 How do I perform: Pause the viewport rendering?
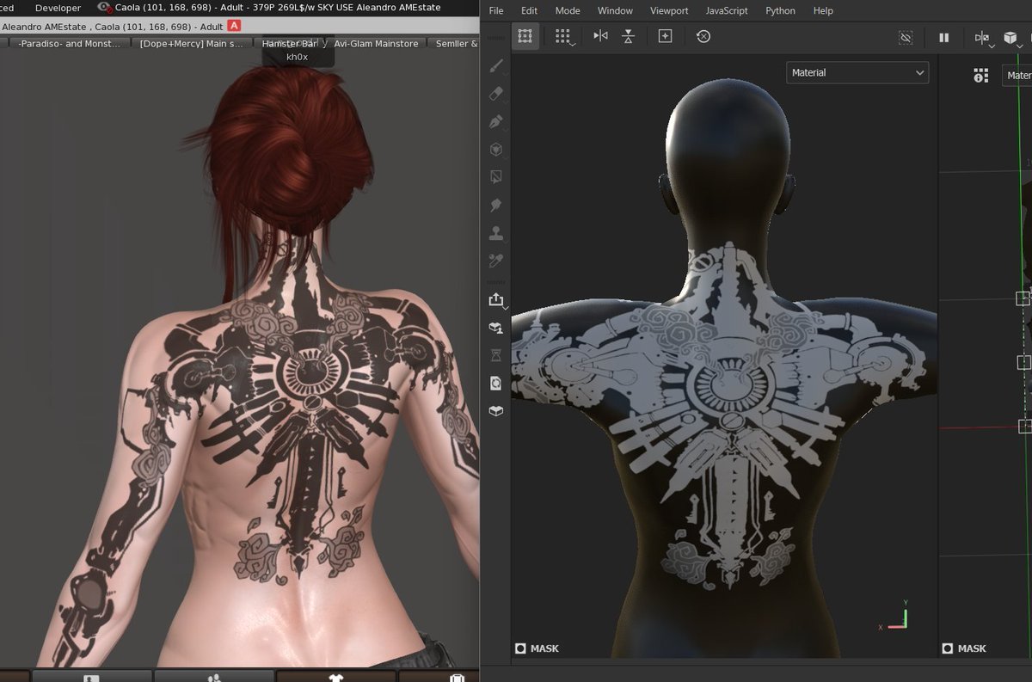943,37
